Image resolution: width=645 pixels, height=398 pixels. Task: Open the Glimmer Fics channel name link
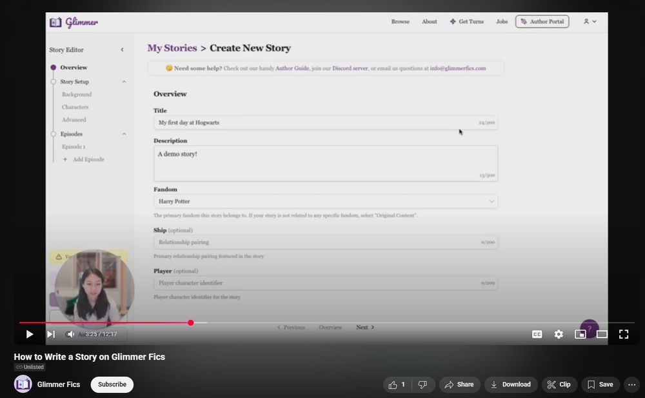59,384
